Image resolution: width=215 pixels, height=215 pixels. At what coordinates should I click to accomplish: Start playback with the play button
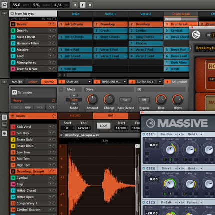coord(82,5)
